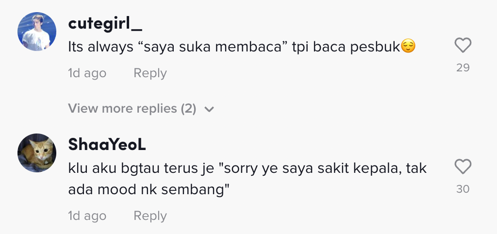Reply to ShaaYeoL's comment
The height and width of the screenshot is (234, 497).
(x=150, y=216)
